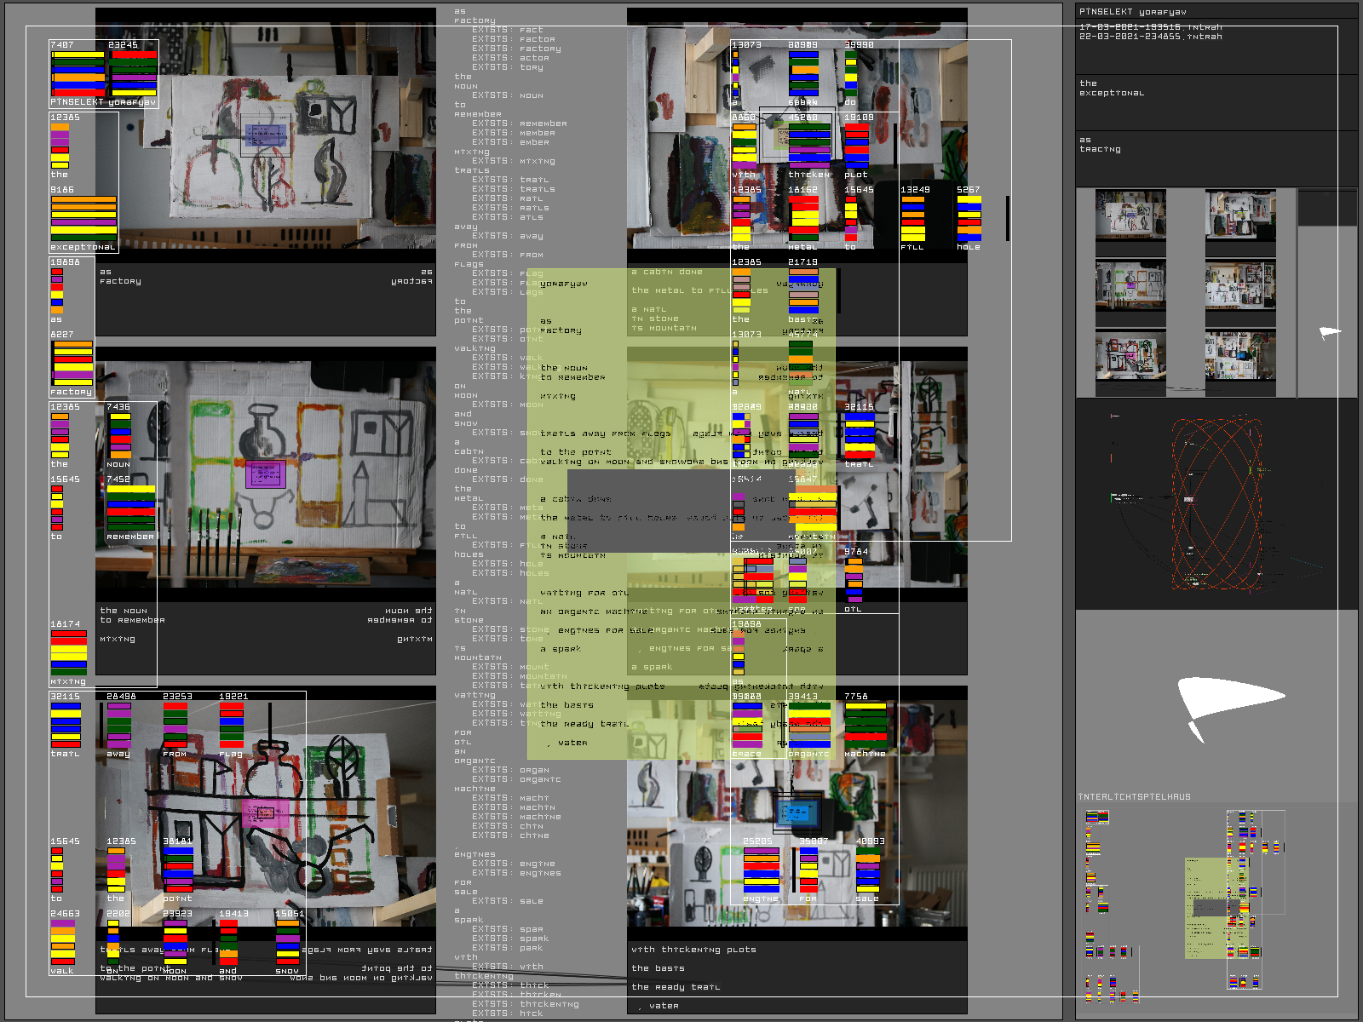Select the orange looping curve node graph
The image size is (1363, 1022).
coord(1214,504)
